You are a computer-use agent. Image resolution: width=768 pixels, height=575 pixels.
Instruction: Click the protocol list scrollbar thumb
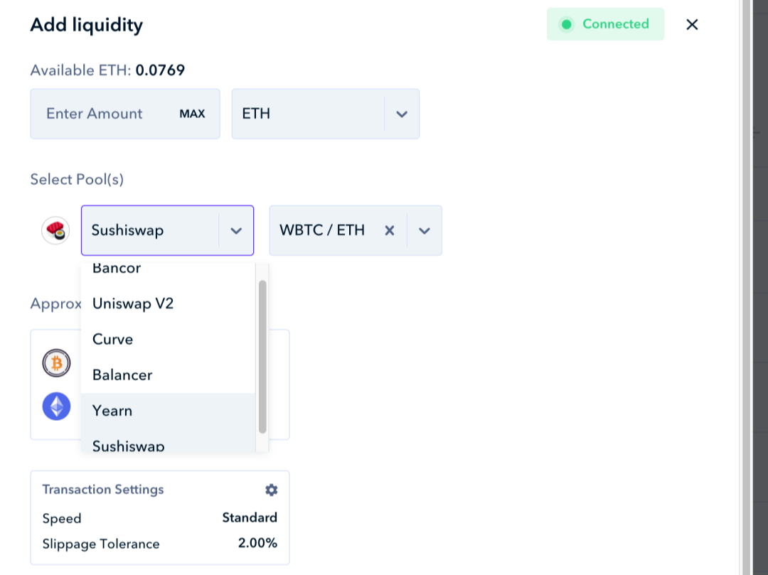click(x=262, y=355)
